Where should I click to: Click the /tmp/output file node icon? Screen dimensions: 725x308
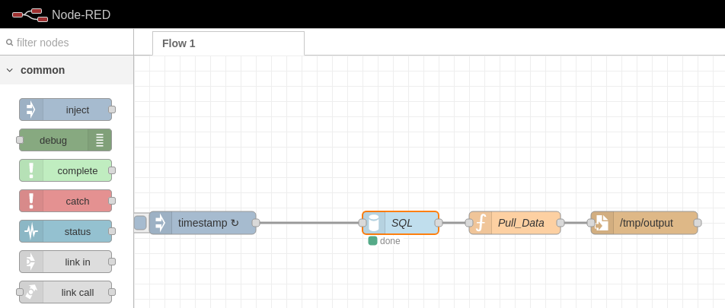coord(602,223)
